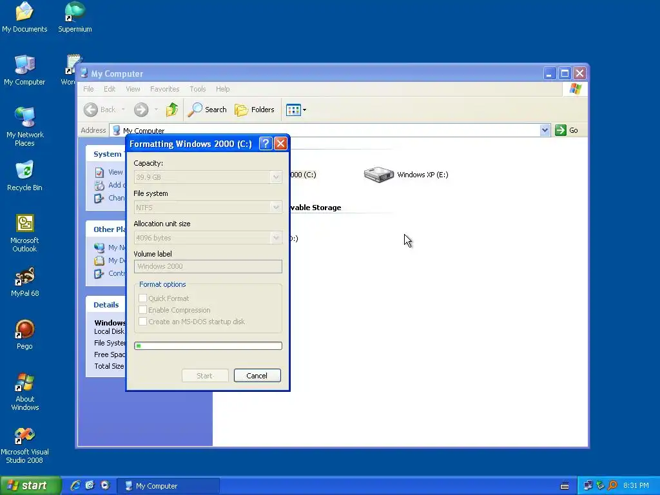Open My Network Places desktop icon
Viewport: 660px width, 495px height.
pos(24,126)
